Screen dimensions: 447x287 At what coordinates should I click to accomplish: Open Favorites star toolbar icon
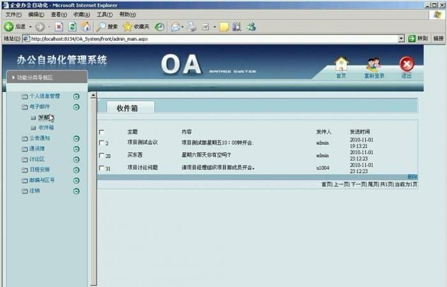(x=127, y=27)
